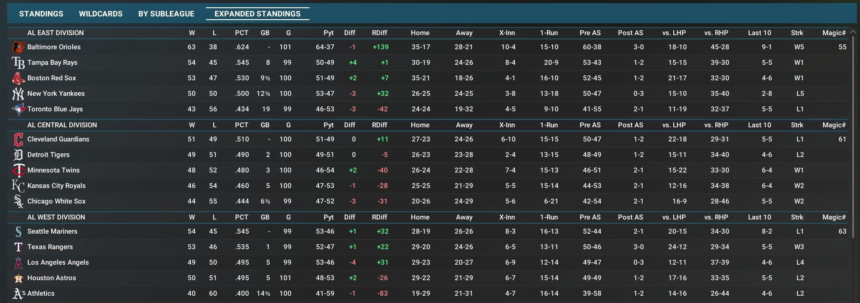Click the Houston Astros star logo
The image size is (860, 303).
tap(18, 278)
